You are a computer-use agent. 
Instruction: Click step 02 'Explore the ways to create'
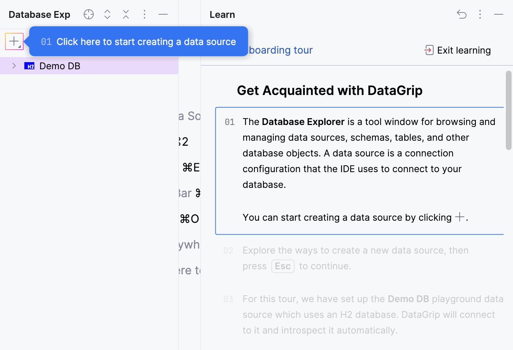coord(355,258)
